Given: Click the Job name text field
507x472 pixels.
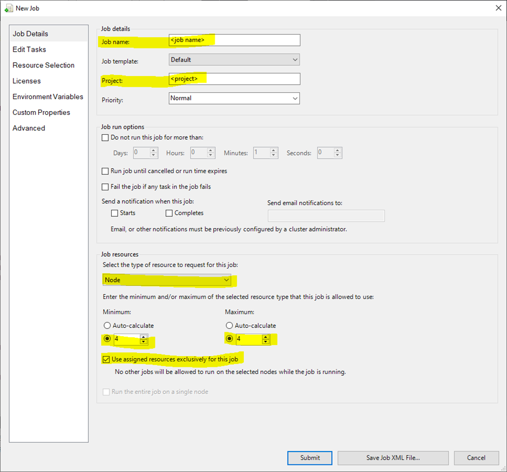Looking at the screenshot, I should [235, 40].
